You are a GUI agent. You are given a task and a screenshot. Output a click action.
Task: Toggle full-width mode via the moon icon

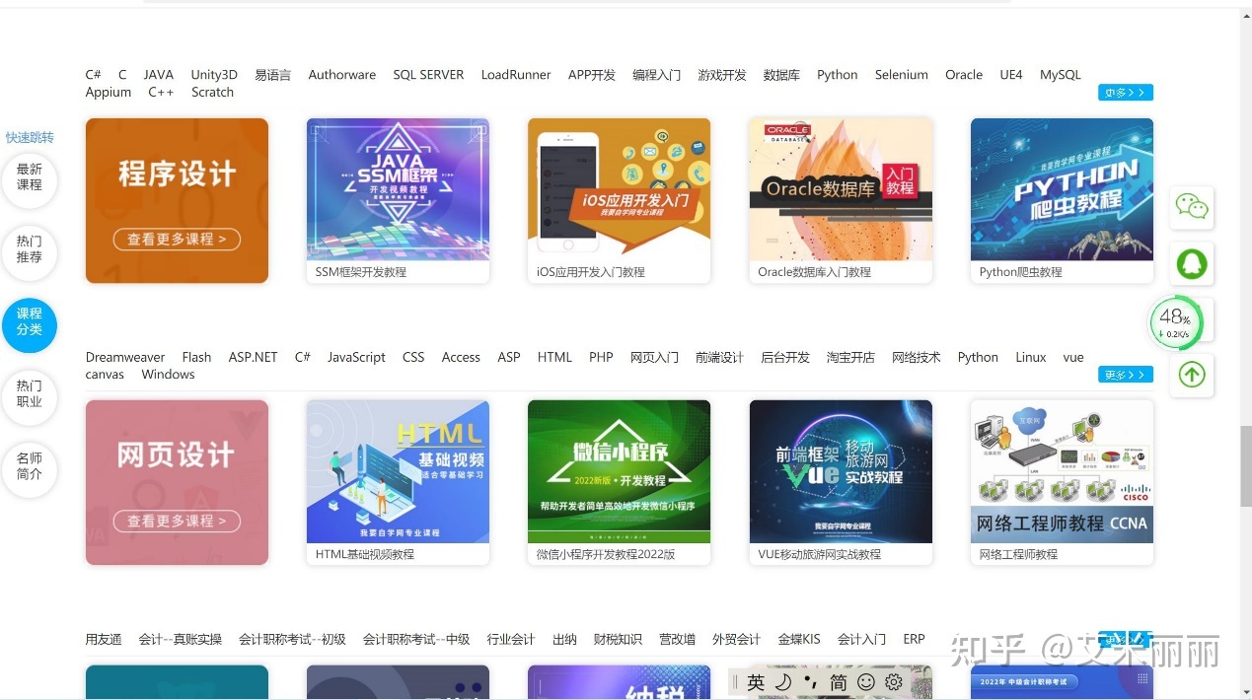click(782, 681)
